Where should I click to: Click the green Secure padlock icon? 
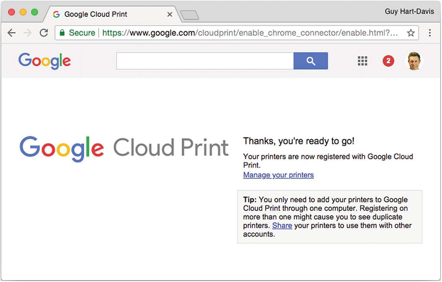tap(62, 33)
